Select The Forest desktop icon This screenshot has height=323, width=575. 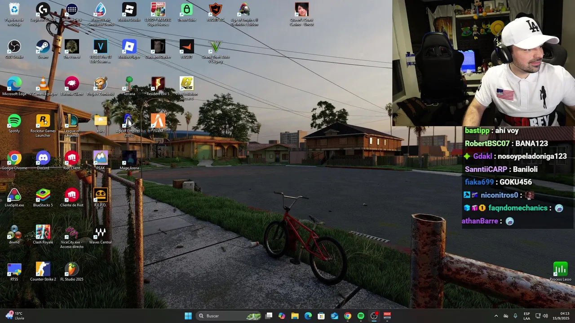point(72,49)
